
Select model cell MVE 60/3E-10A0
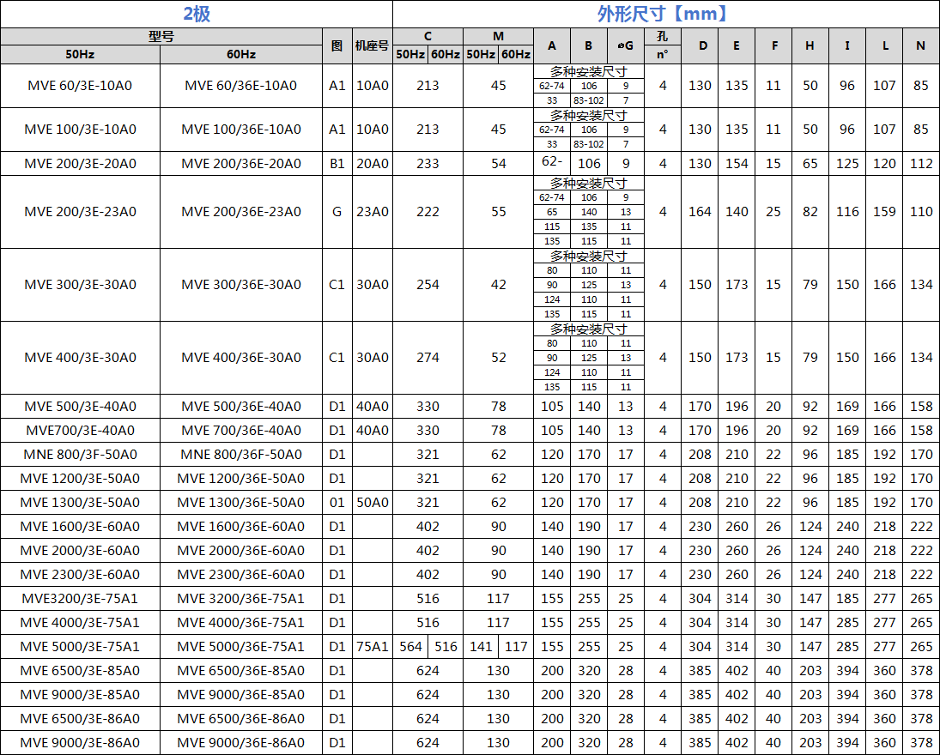(x=80, y=86)
